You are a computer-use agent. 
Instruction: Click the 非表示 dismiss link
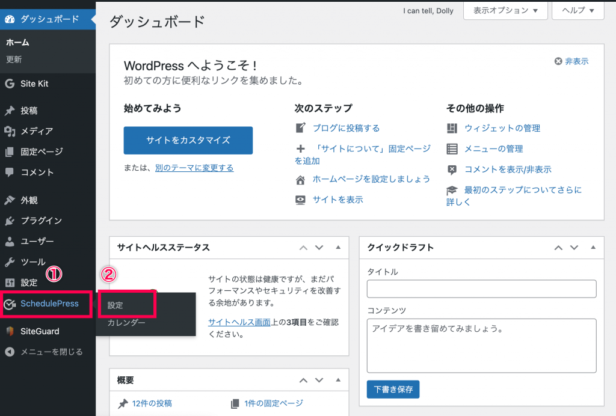tap(577, 61)
